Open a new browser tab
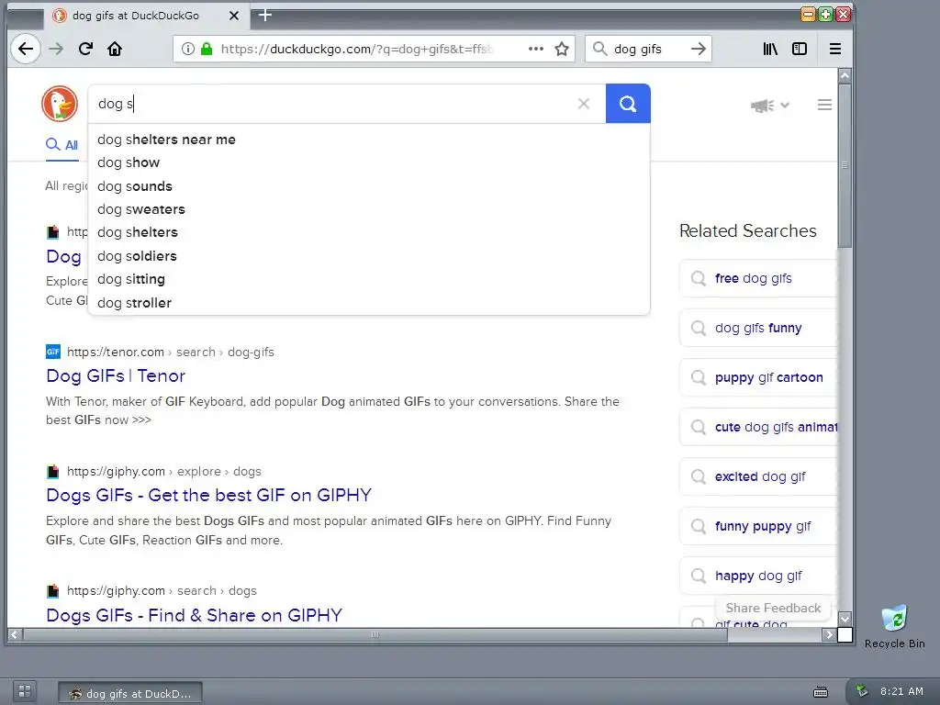The width and height of the screenshot is (940, 705). click(x=265, y=15)
